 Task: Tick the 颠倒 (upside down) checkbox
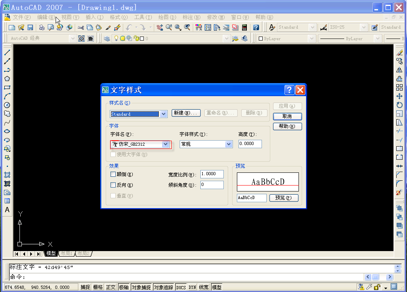(x=113, y=174)
